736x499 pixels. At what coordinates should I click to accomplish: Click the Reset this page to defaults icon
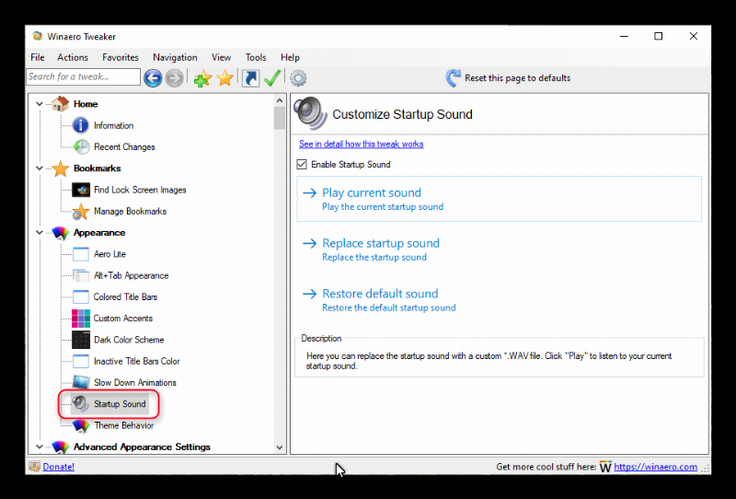pos(454,78)
